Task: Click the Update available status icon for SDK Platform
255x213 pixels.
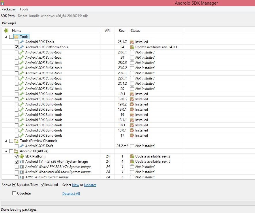Action: coord(132,156)
